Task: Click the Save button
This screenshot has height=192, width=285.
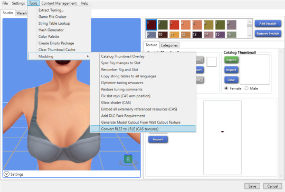Action: tap(252, 186)
